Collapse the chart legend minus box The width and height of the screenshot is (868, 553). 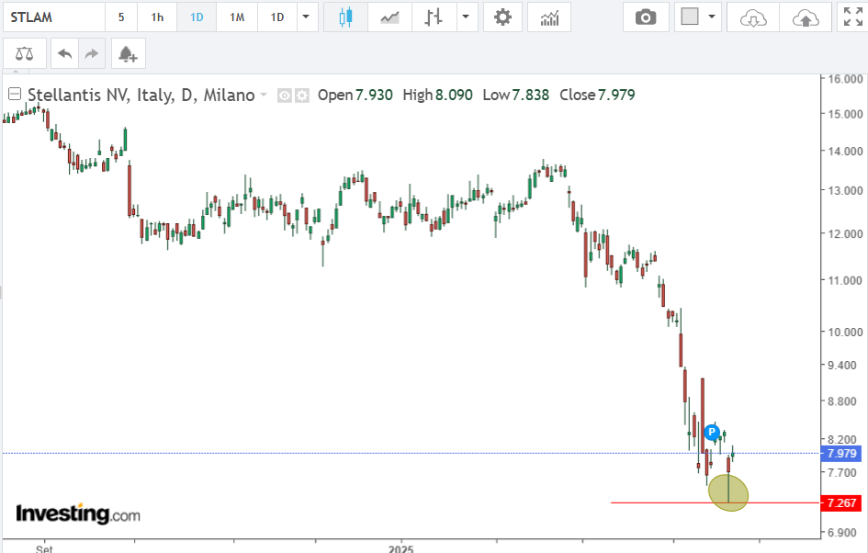[x=15, y=94]
